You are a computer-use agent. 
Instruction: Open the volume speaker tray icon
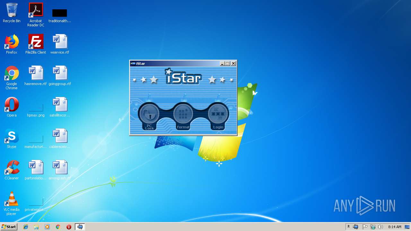pos(380,227)
